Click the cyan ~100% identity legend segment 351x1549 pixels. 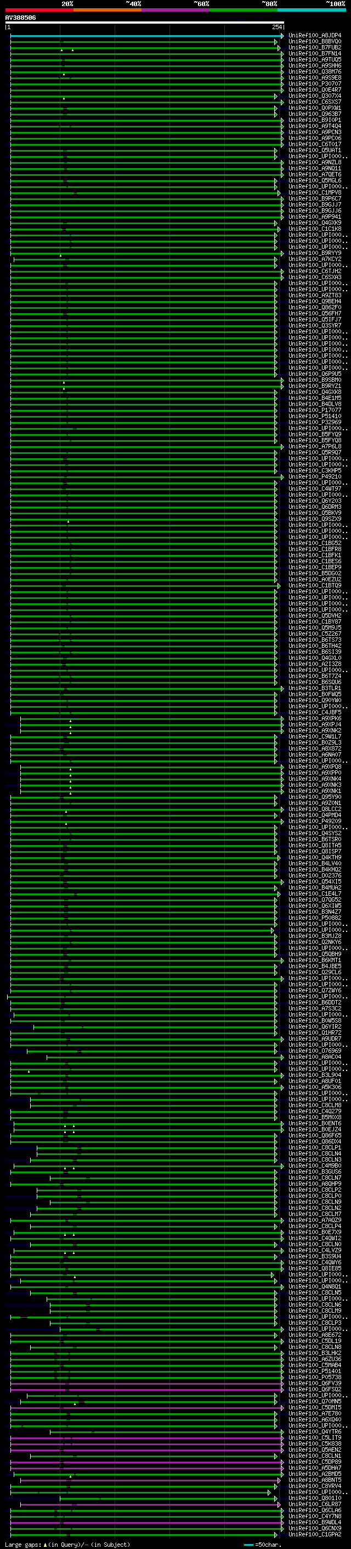click(312, 10)
